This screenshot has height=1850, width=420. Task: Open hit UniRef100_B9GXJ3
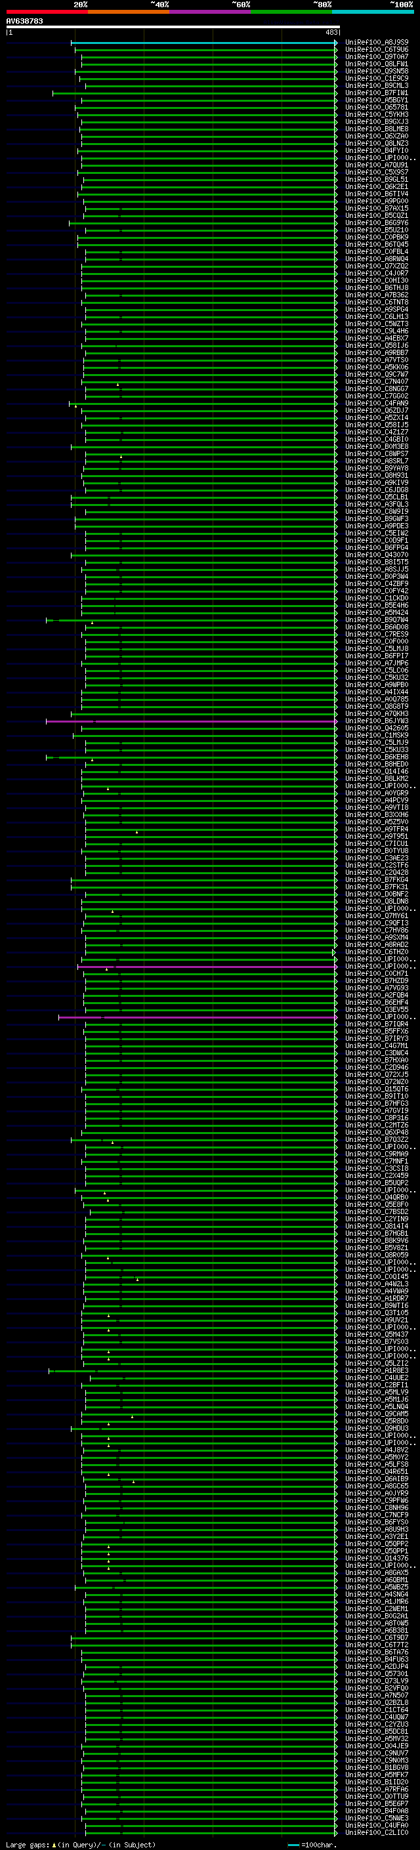(x=377, y=121)
